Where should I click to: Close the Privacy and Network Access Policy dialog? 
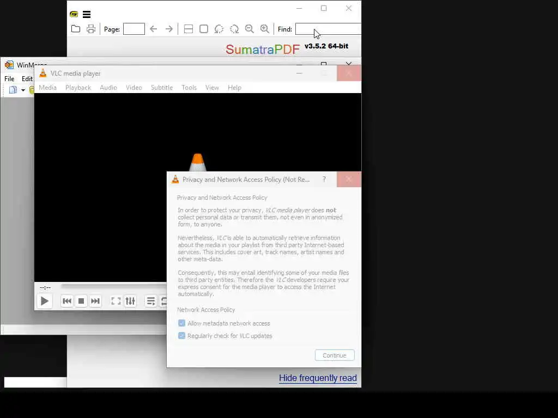[349, 179]
